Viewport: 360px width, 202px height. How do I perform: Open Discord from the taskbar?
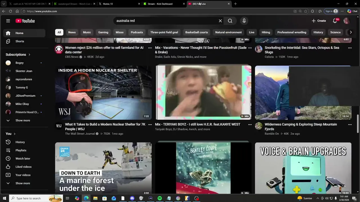point(132,198)
